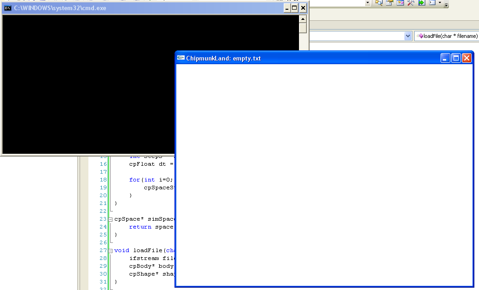This screenshot has height=290, width=479.
Task: Click 'void loadFile' text on line 27
Action: coord(138,250)
